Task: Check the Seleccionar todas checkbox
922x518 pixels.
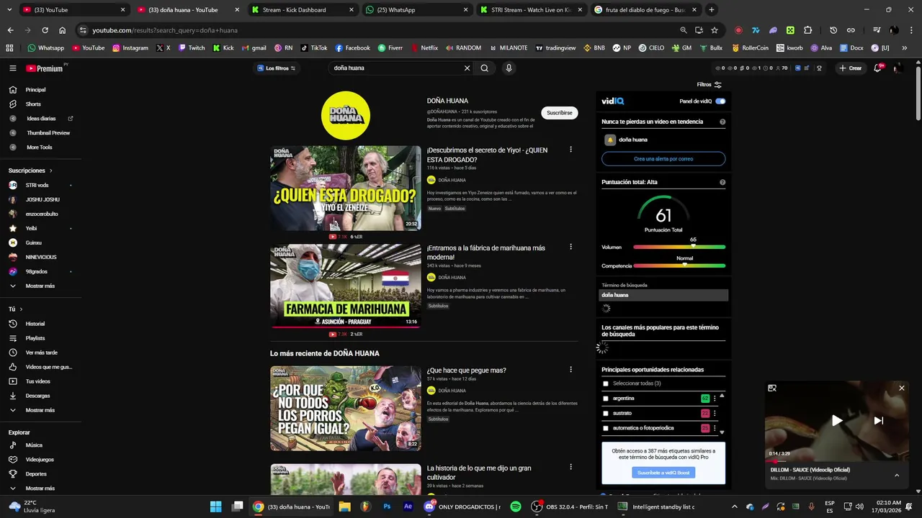Action: pos(605,383)
